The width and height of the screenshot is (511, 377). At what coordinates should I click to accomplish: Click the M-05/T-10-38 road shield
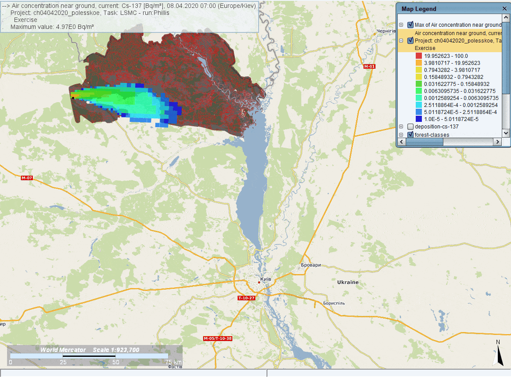point(218,338)
